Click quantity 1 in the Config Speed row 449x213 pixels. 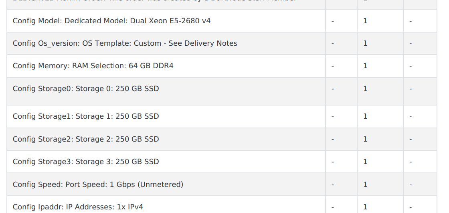(365, 185)
